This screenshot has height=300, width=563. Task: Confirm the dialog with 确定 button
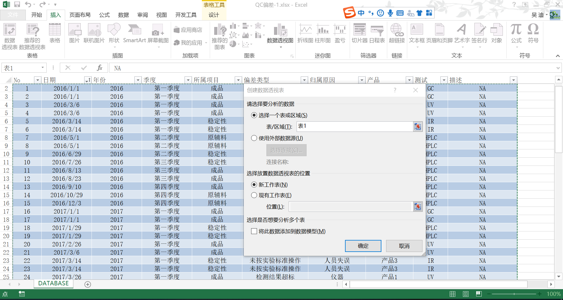coord(363,246)
